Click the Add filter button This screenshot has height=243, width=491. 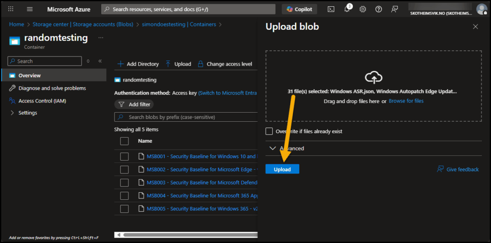(134, 104)
